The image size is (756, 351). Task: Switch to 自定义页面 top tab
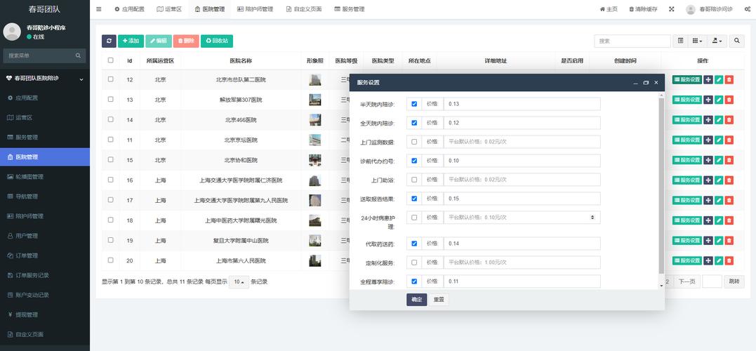point(304,9)
